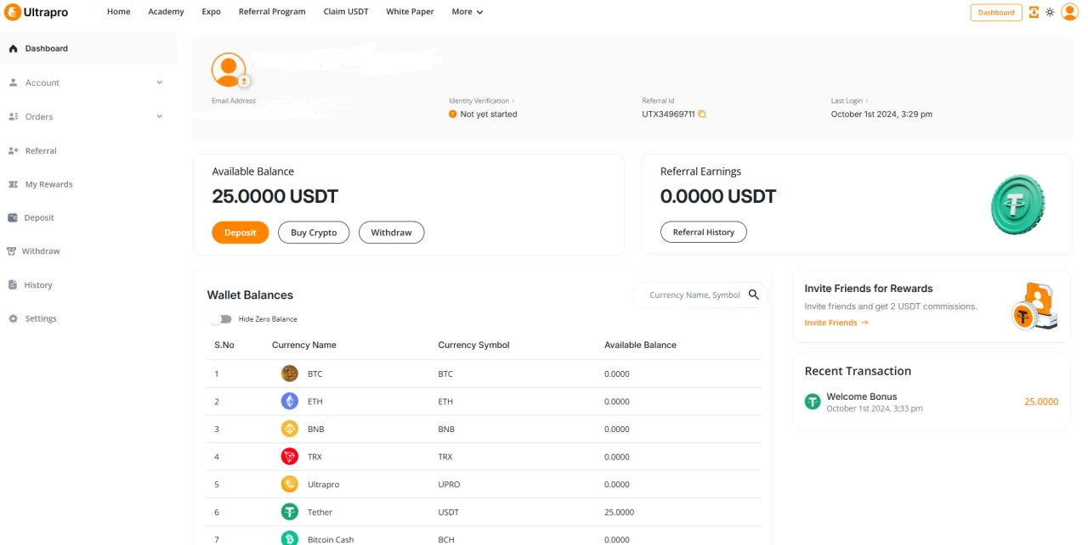Open the Expo menu item

[x=212, y=12]
